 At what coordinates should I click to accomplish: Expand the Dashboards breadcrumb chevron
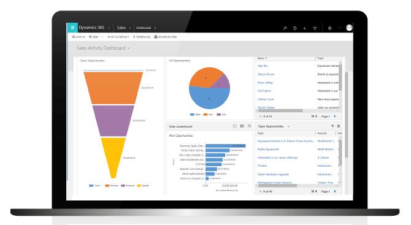click(x=155, y=28)
